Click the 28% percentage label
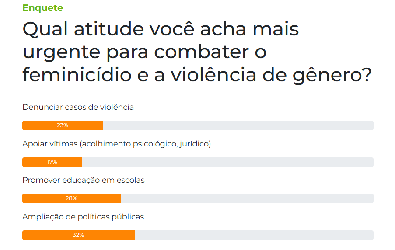Viewport: 395px width, 250px height. pos(71,198)
